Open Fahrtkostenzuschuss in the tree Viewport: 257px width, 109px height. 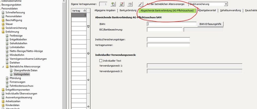coord(21,86)
